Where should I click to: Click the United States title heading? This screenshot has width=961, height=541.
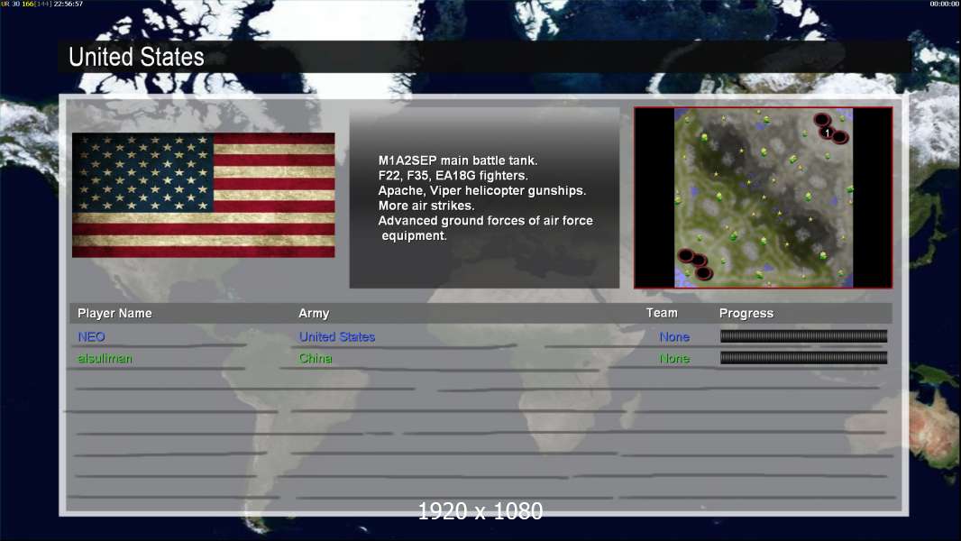[x=136, y=57]
